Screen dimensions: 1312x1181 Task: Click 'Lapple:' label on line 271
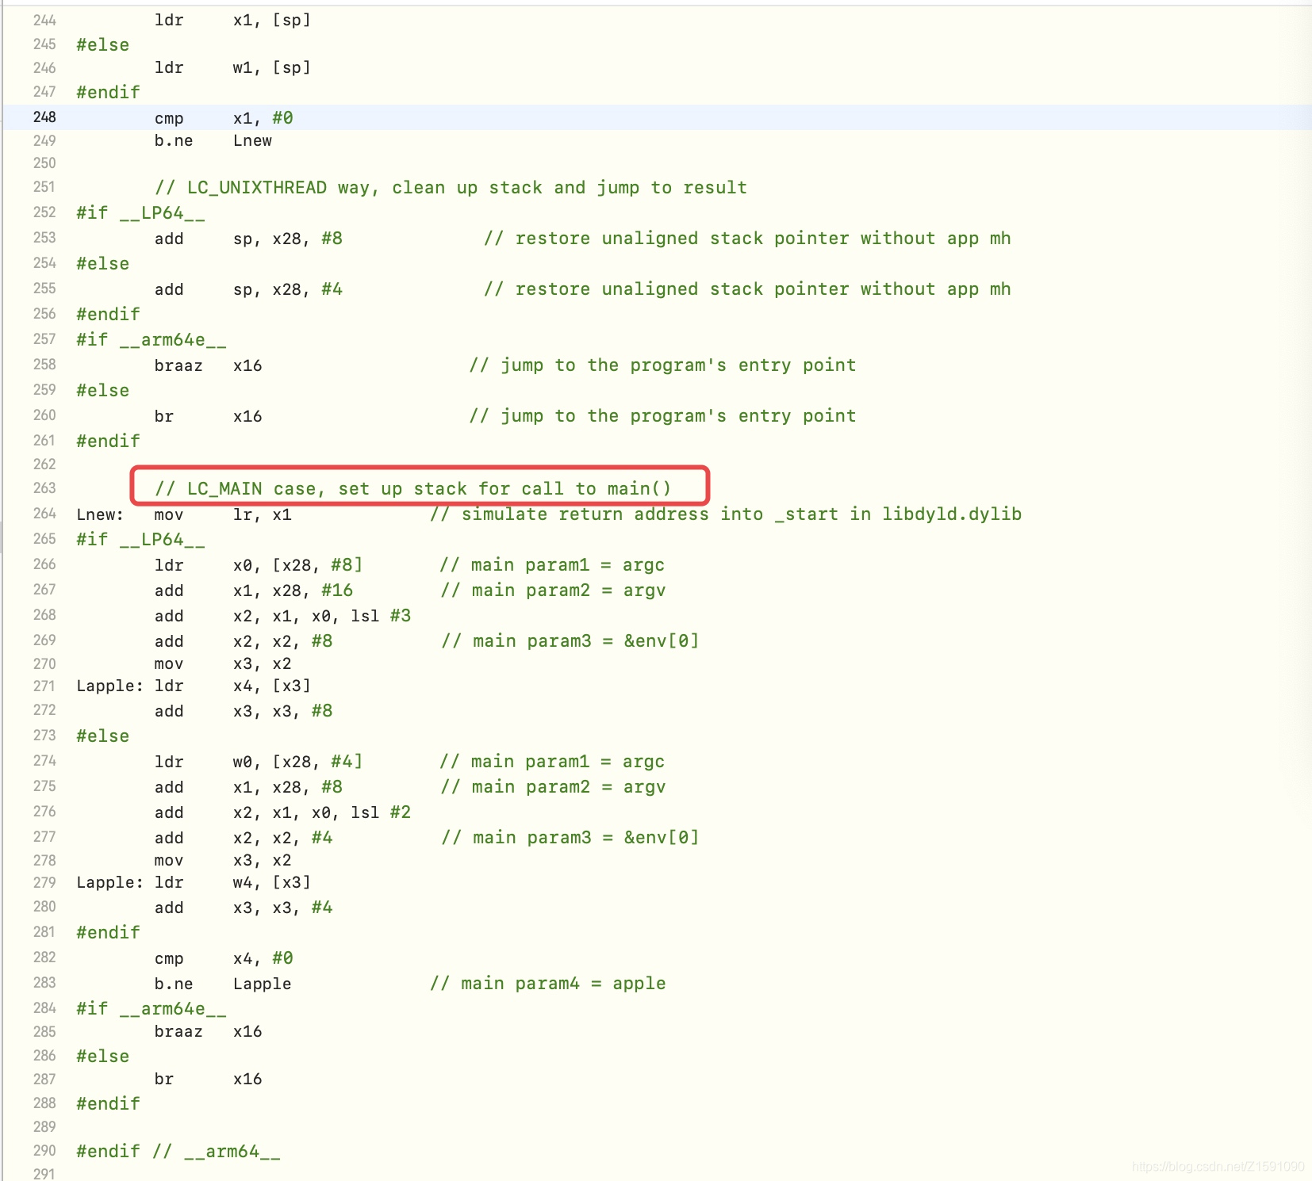(110, 686)
